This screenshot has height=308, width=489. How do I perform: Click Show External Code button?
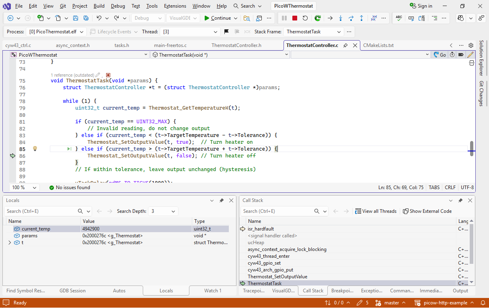pos(427,211)
